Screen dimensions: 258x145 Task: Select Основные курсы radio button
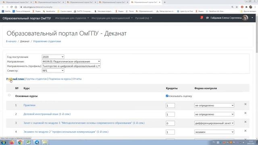pyautogui.click(x=9, y=95)
